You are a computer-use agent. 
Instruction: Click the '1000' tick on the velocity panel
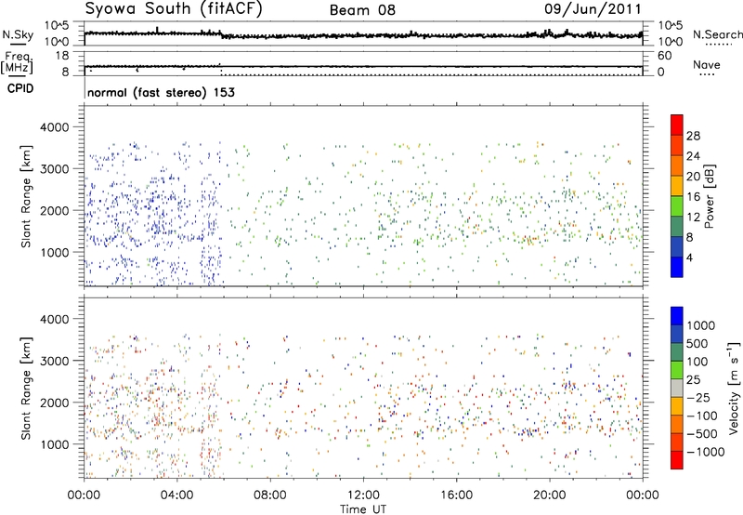click(55, 444)
